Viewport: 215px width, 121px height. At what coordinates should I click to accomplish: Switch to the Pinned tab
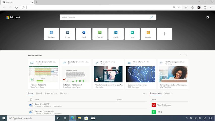[x=39, y=93]
